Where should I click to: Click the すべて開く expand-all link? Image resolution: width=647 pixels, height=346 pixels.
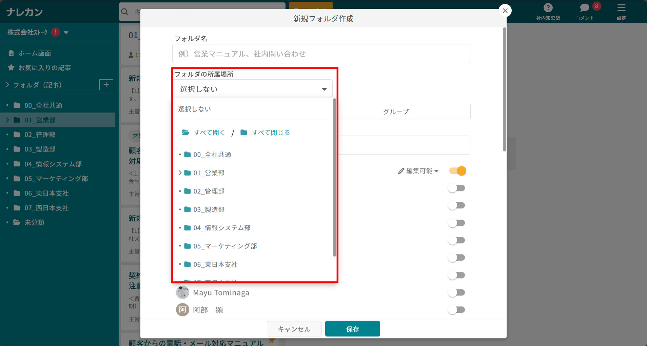209,132
